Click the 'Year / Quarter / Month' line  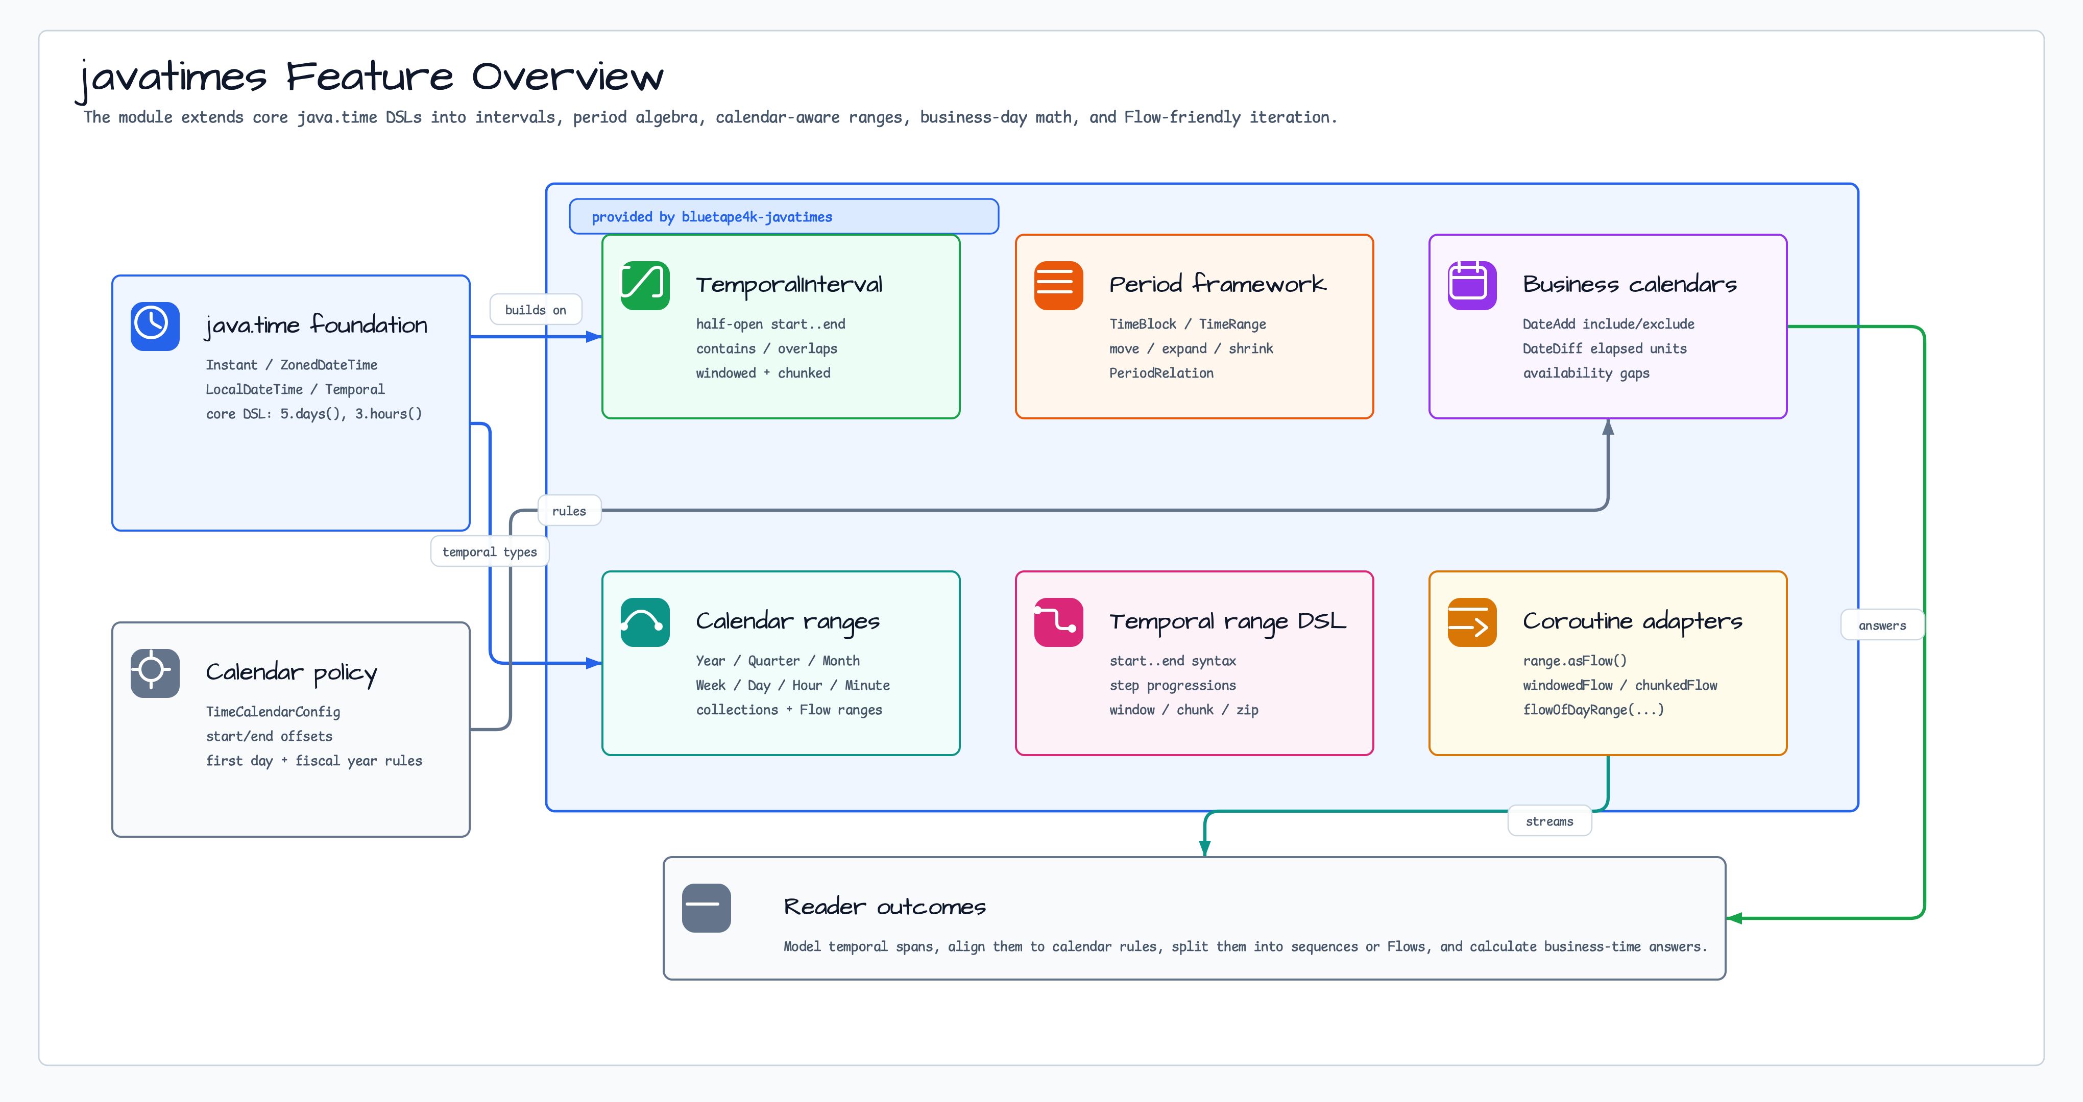point(778,661)
